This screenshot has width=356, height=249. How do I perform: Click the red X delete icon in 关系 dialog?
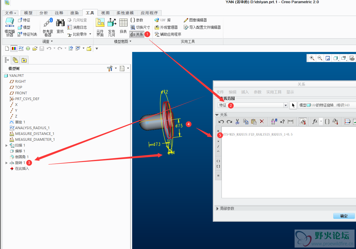(262, 122)
